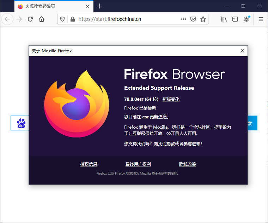Open the 向我们捐款 link
The image size is (268, 223).
[x=164, y=144]
